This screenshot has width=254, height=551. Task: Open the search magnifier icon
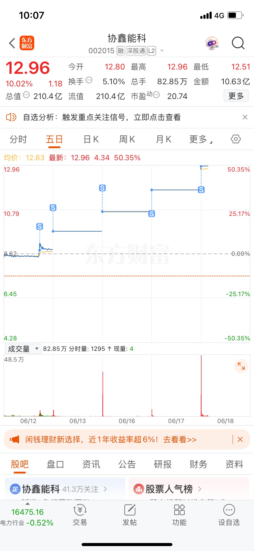coord(238,43)
